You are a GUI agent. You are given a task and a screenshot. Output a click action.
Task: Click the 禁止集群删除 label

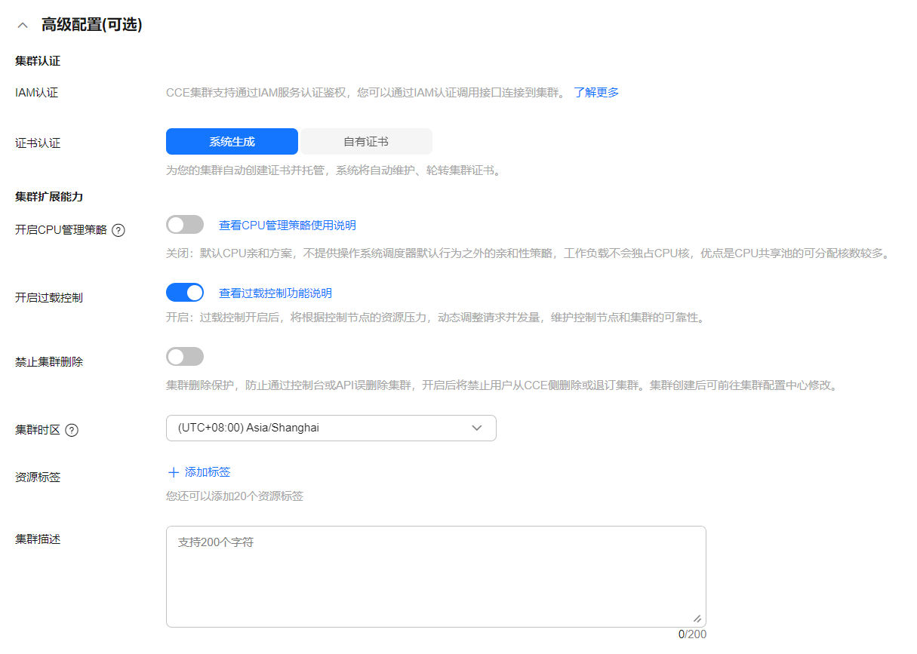pyautogui.click(x=49, y=361)
